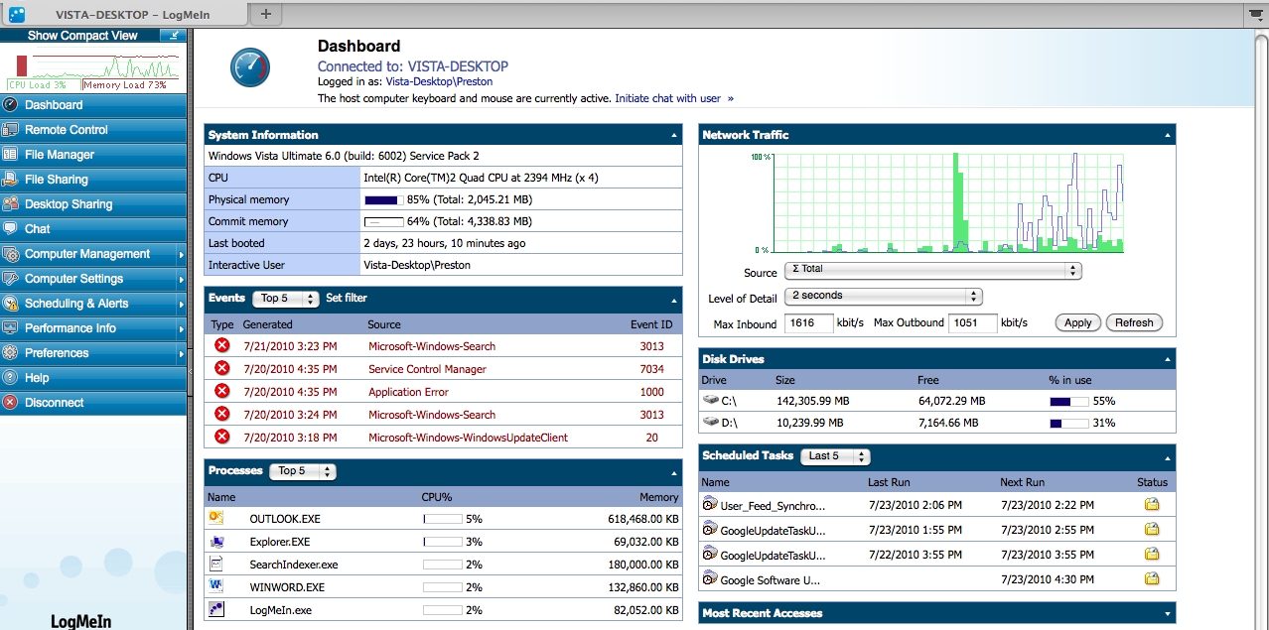Click the Vista-Desktop\Preston logged-in link
Image resolution: width=1269 pixels, height=630 pixels.
pos(439,81)
